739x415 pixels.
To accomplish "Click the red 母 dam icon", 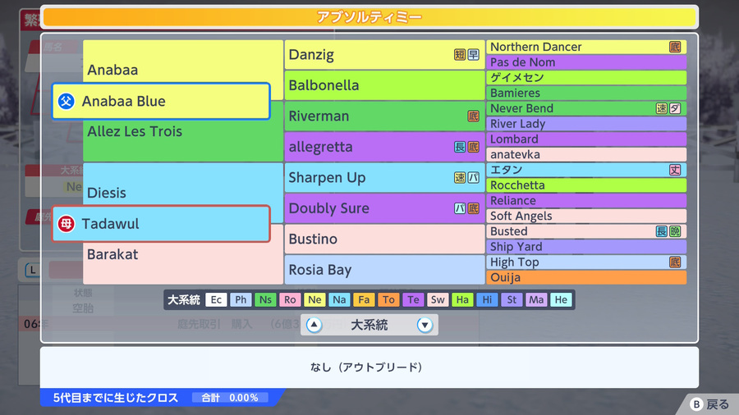I will [66, 224].
